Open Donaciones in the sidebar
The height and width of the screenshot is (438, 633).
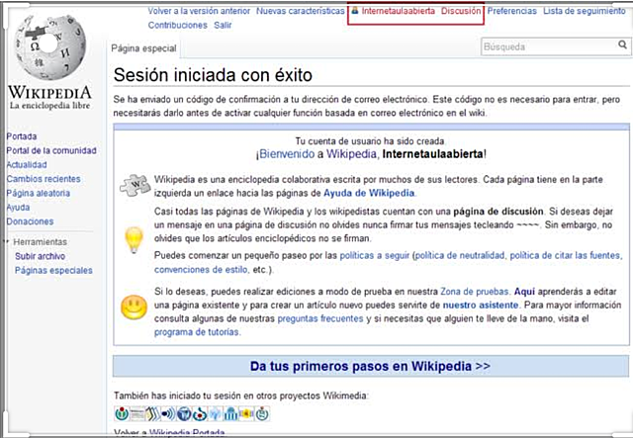click(x=30, y=221)
